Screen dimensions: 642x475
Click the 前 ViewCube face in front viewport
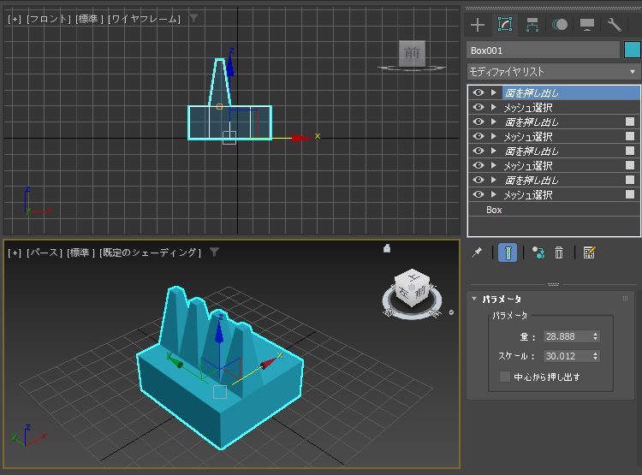pyautogui.click(x=412, y=53)
